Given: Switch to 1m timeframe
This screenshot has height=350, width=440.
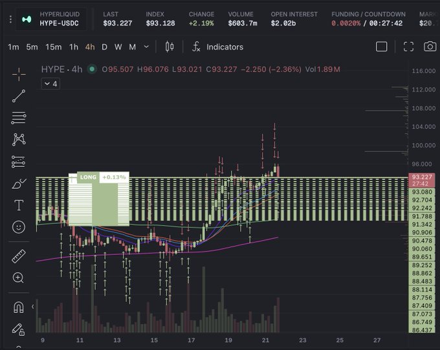Looking at the screenshot, I should pos(14,47).
